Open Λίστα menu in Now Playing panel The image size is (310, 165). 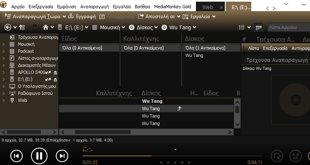click(253, 48)
